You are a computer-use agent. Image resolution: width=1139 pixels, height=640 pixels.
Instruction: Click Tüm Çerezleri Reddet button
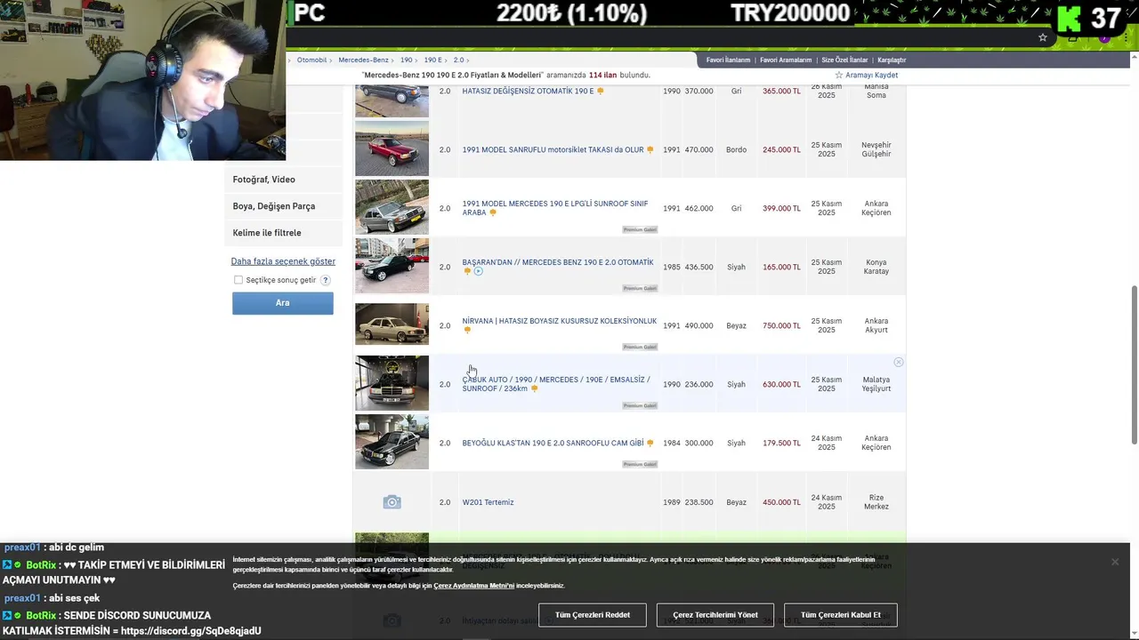click(x=593, y=615)
